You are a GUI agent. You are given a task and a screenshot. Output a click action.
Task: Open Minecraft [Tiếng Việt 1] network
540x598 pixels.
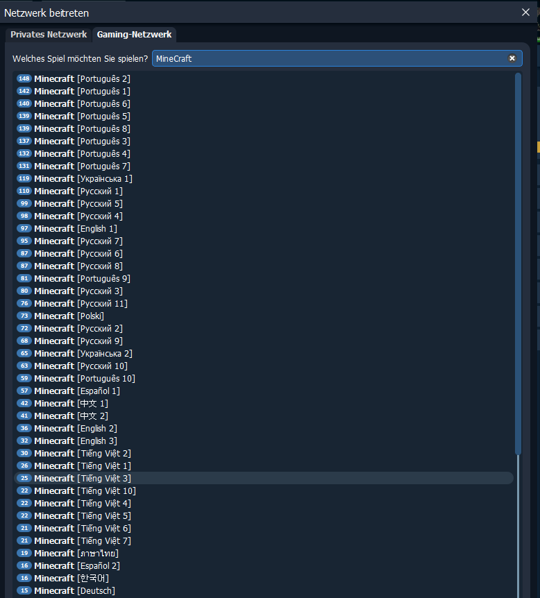click(x=264, y=465)
